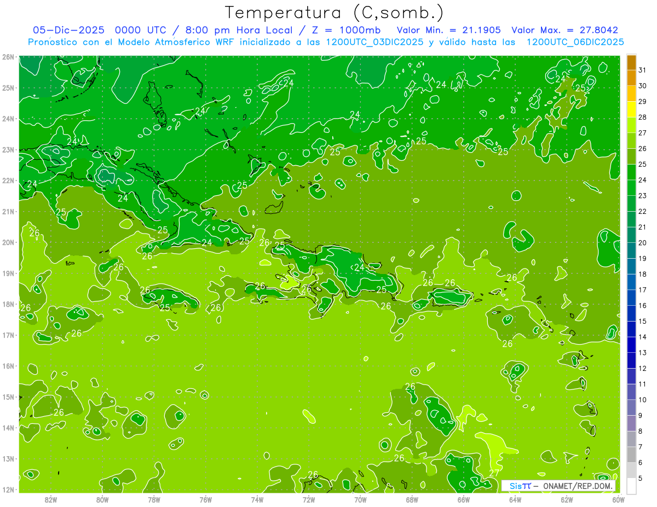Click the 12N latitude axis label
Image resolution: width=657 pixels, height=507 pixels.
click(8, 489)
